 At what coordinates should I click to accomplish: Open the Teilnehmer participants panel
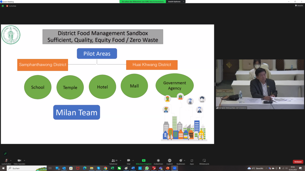click(x=113, y=161)
